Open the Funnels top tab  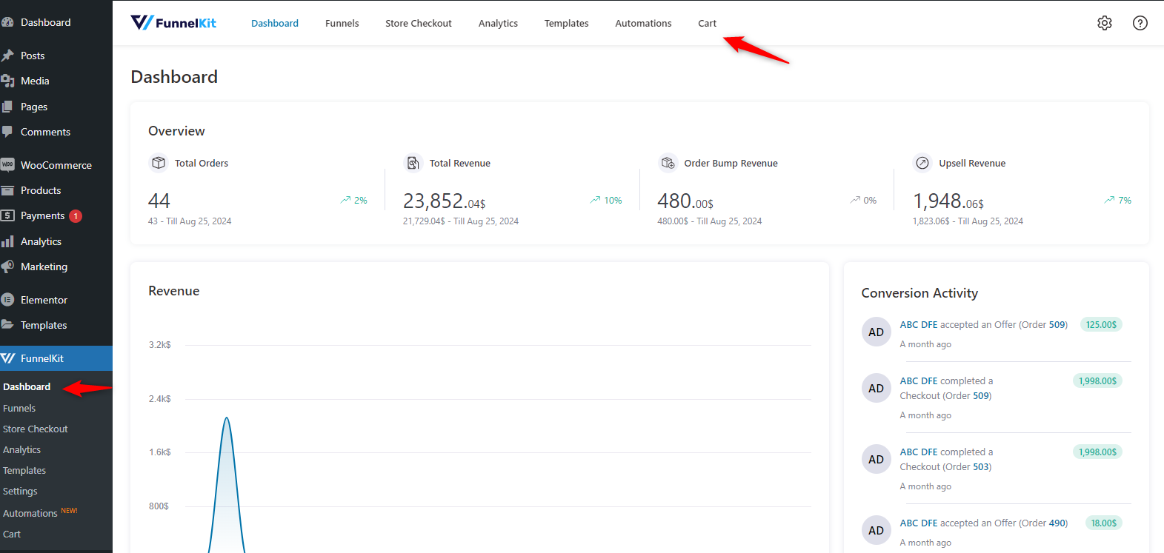(342, 23)
